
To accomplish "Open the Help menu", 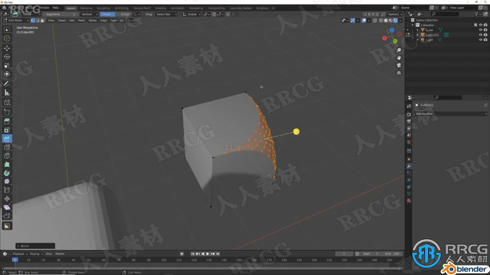I will point(56,8).
